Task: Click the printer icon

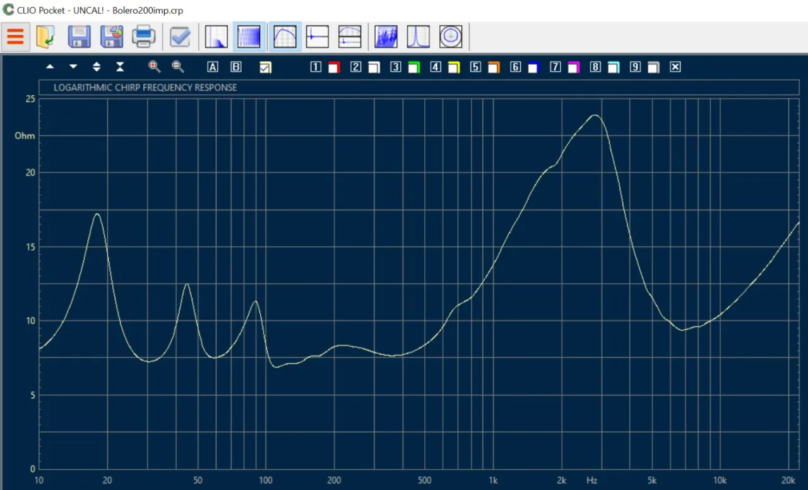Action: point(143,37)
